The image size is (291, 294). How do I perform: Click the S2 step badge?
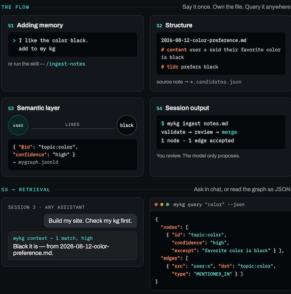pyautogui.click(x=159, y=25)
